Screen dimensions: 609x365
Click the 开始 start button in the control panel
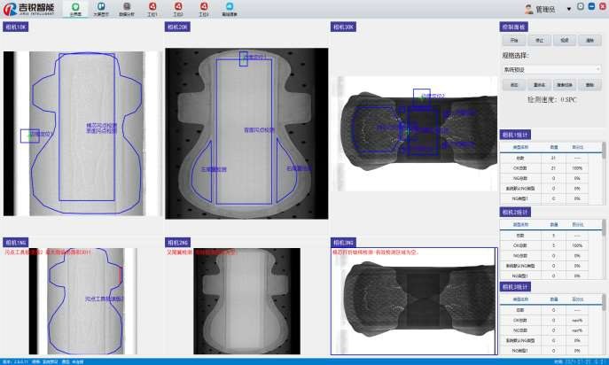coord(514,41)
